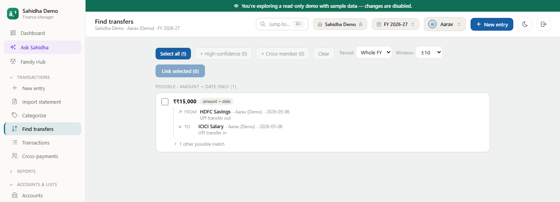
Task: Click the Clear button
Action: point(324,54)
